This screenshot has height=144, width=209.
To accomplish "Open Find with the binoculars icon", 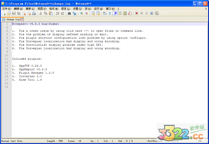I will (x=69, y=14).
